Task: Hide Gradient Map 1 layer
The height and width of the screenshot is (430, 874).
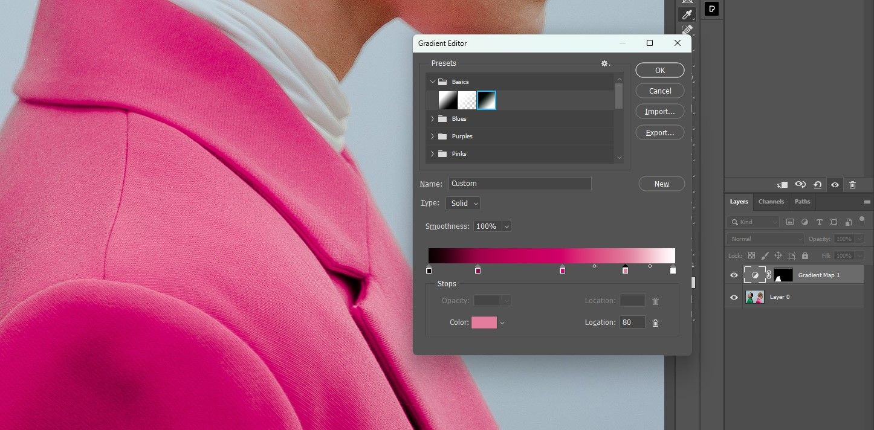Action: (734, 275)
